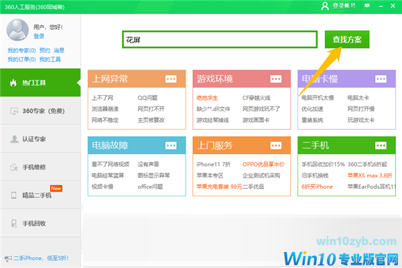Click the monitor icon beside 360专家
Image resolution: width=402 pixels, height=268 pixels.
coord(14,111)
